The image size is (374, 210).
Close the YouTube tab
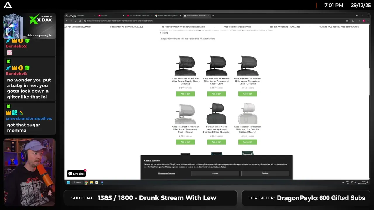pos(123,15)
